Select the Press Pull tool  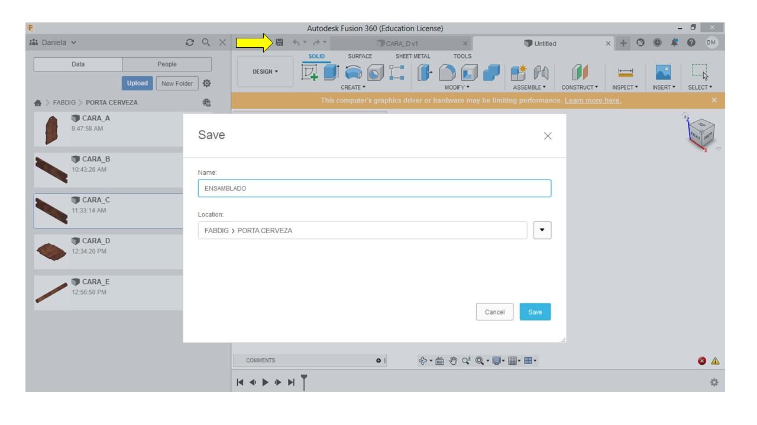tap(425, 73)
